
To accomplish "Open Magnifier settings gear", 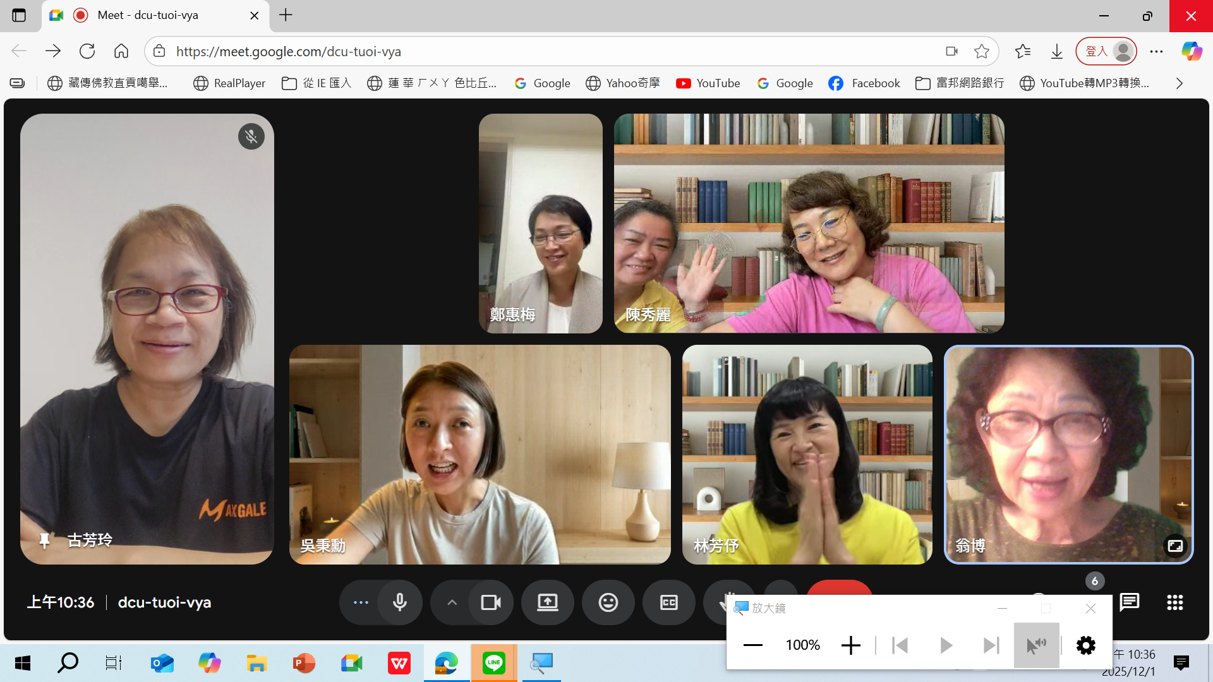I will point(1085,645).
